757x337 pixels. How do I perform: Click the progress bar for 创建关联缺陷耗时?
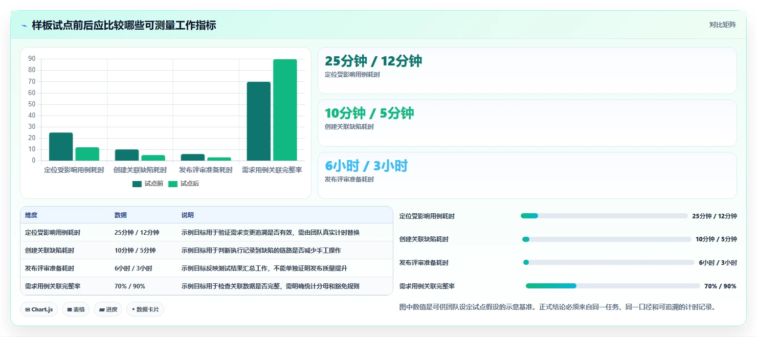pyautogui.click(x=607, y=239)
